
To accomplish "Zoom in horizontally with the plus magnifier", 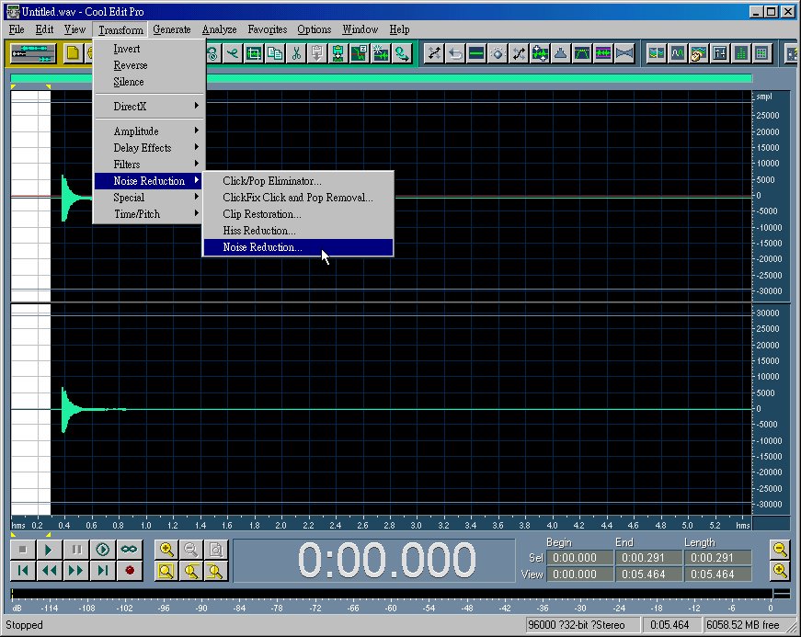I will coord(166,549).
